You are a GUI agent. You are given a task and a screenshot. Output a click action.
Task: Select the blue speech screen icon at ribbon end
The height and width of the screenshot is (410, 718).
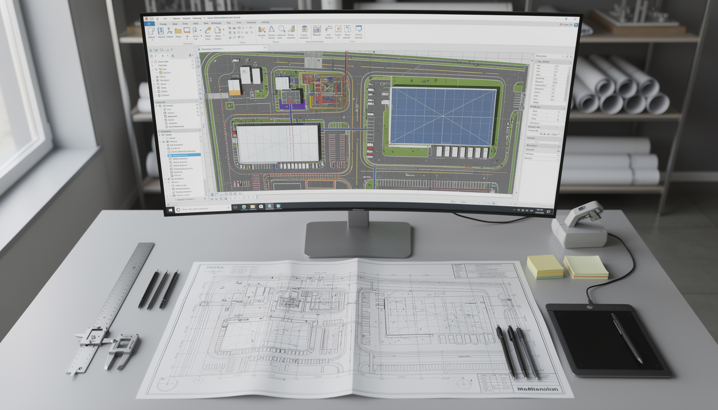click(x=358, y=29)
